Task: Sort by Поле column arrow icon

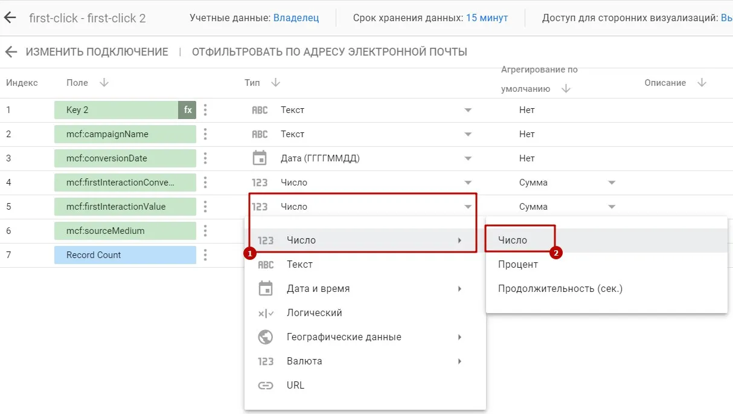Action: [104, 83]
